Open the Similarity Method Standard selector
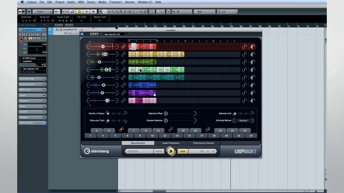 point(243,120)
